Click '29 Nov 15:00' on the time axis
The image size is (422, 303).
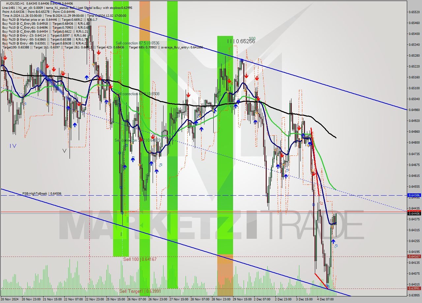coord(242,299)
